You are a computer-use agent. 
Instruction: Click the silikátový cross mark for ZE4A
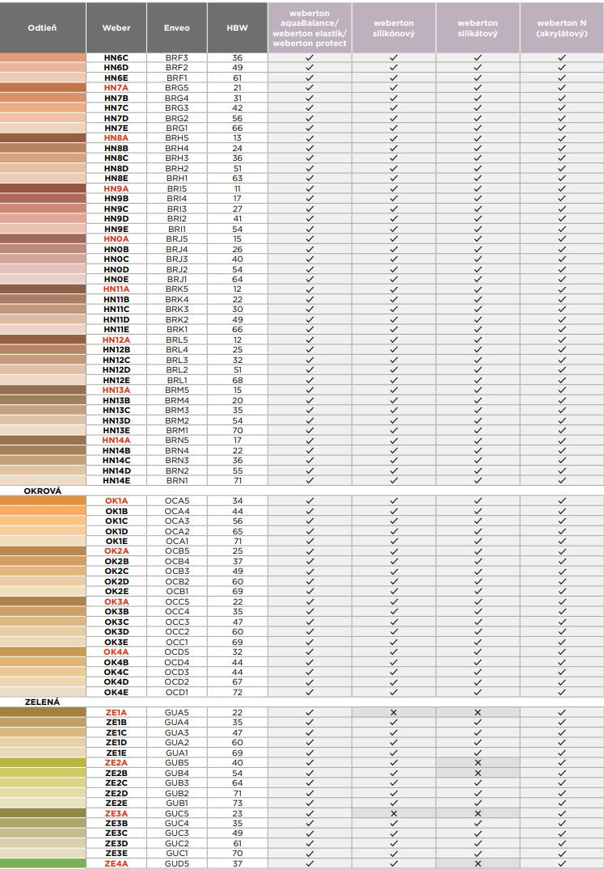click(x=478, y=863)
